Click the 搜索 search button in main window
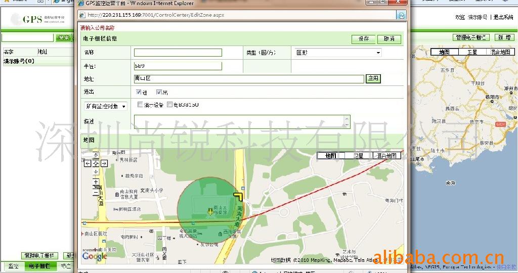Screen dimensions: 518x273 pyautogui.click(x=64, y=37)
